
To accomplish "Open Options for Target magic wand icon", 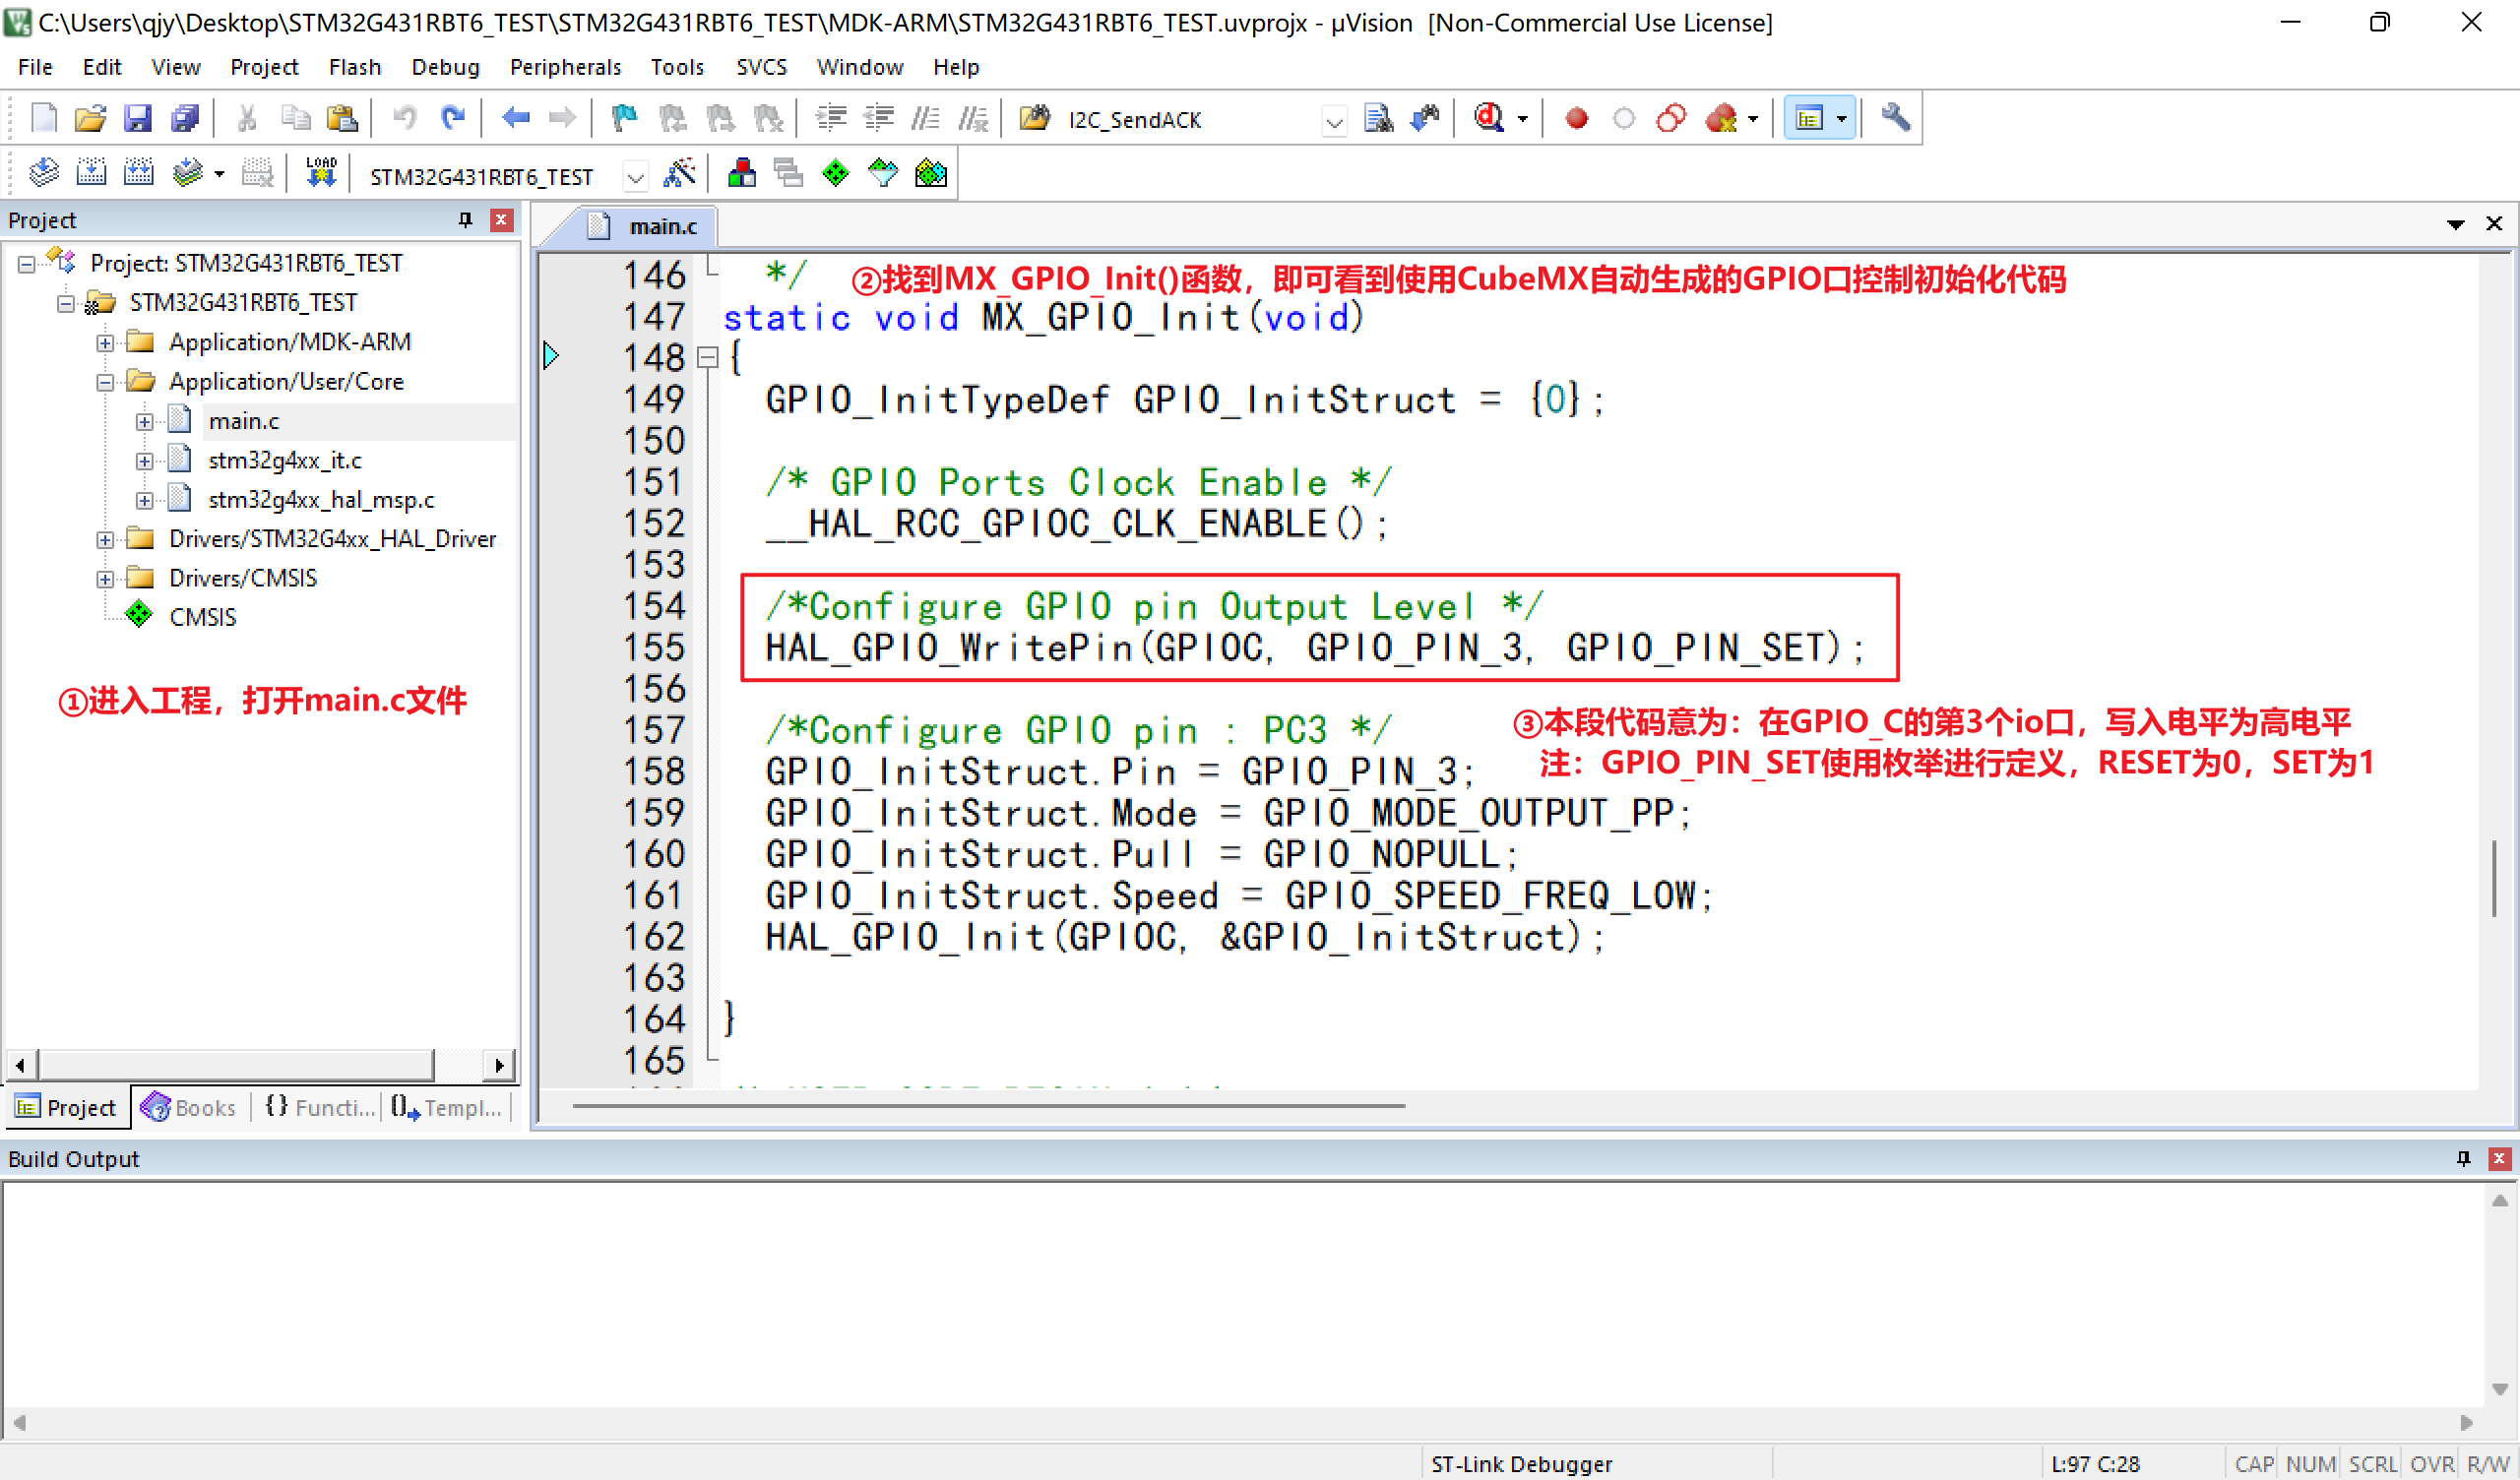I will [x=679, y=174].
